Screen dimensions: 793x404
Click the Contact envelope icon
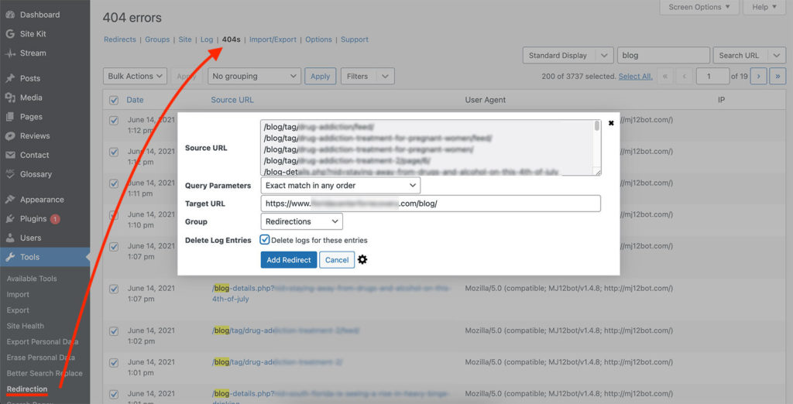click(10, 156)
